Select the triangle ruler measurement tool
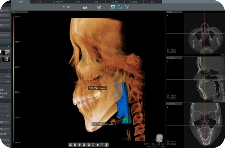This screenshot has width=225, height=148. [99, 7]
